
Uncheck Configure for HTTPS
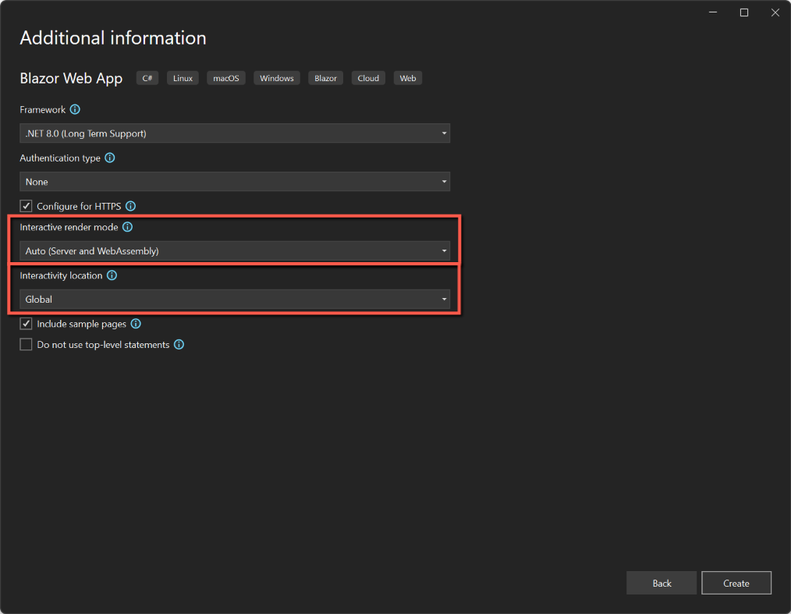pos(26,205)
